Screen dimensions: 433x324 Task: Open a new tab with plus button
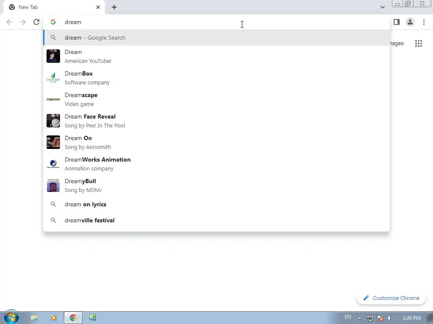click(x=114, y=8)
